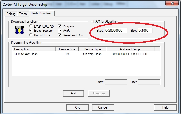Click the Description column header
181x114 pixels.
tap(34, 49)
